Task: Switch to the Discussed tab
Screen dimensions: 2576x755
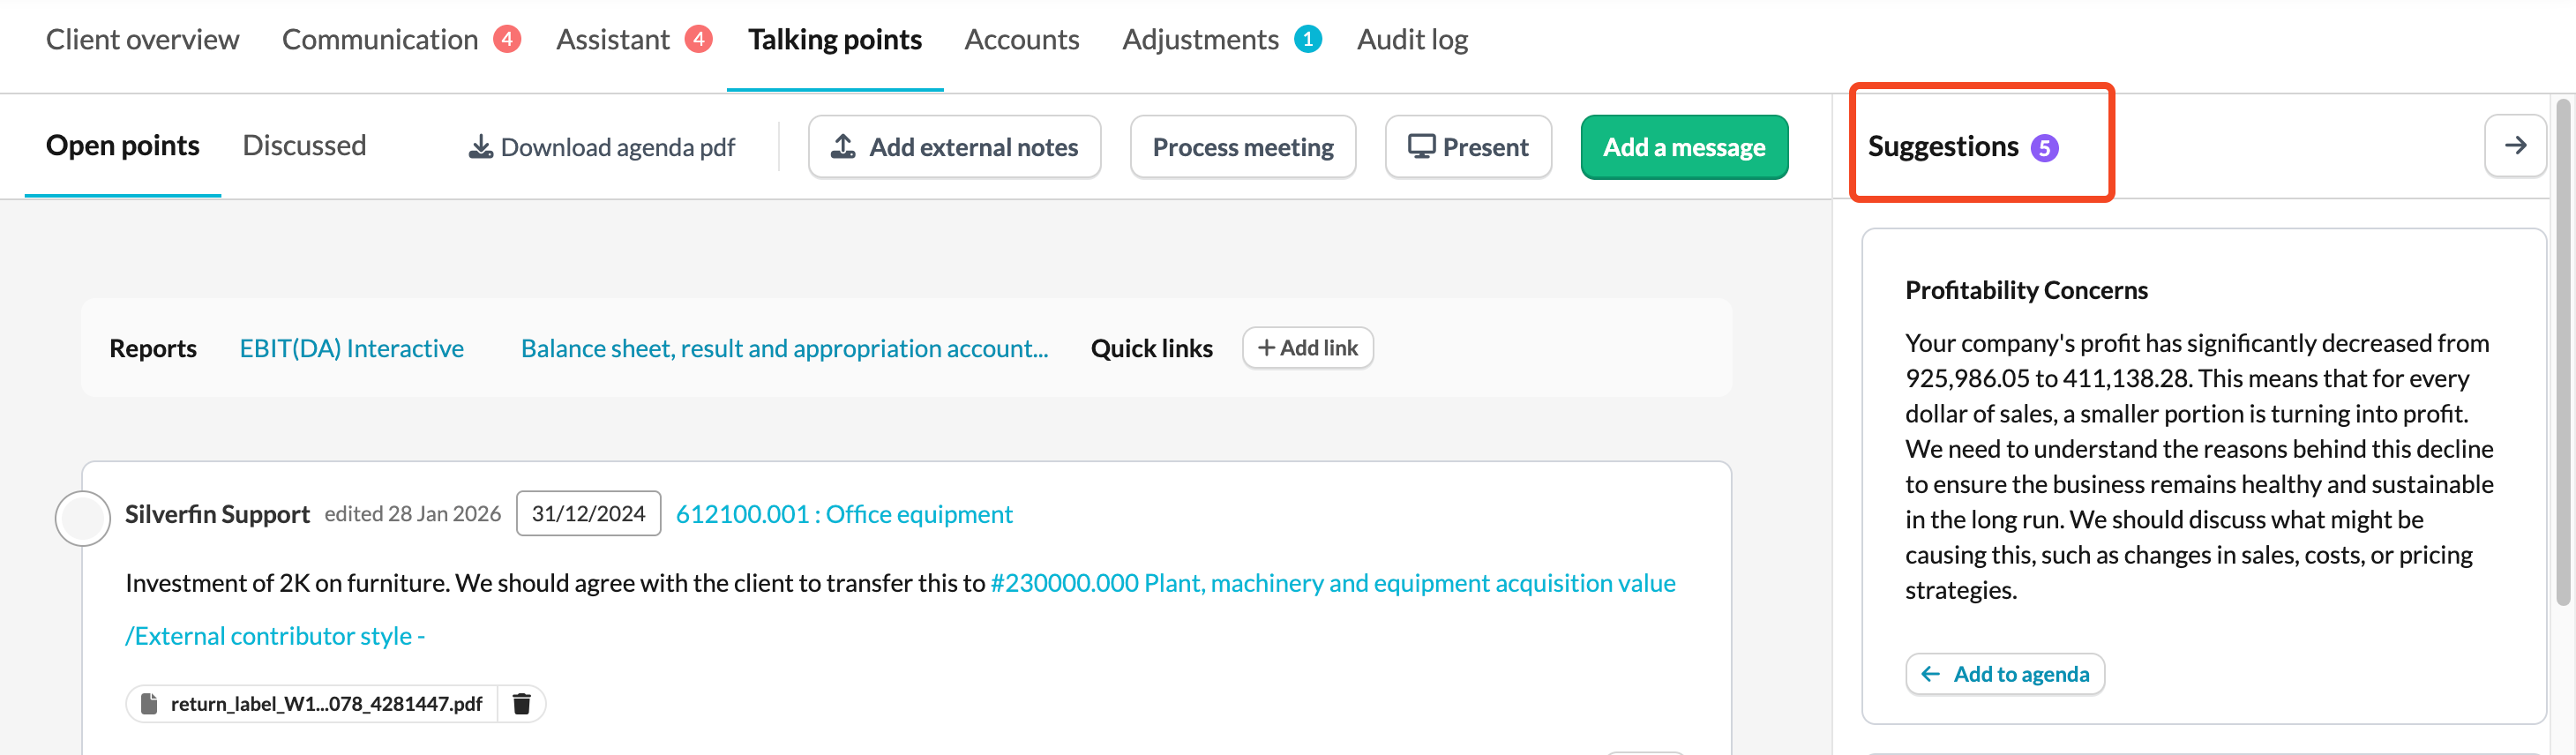Action: point(304,146)
